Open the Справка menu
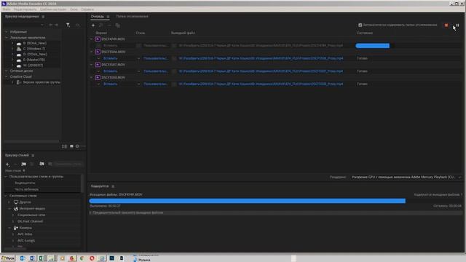 tap(87, 9)
